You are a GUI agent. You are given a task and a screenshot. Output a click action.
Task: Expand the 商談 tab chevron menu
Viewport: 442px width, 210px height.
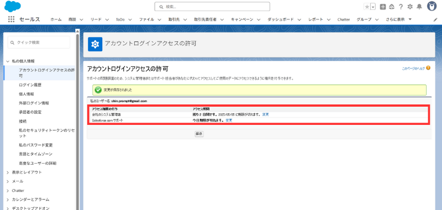81,20
